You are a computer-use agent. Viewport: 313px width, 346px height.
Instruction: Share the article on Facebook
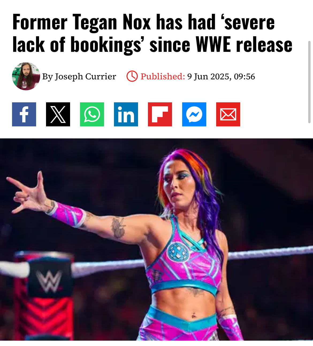tap(24, 114)
